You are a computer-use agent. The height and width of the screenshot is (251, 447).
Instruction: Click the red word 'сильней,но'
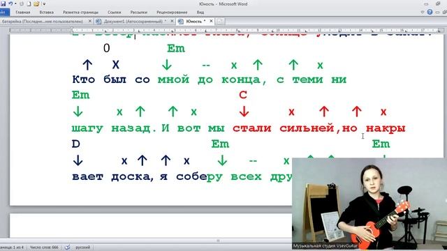[318, 128]
